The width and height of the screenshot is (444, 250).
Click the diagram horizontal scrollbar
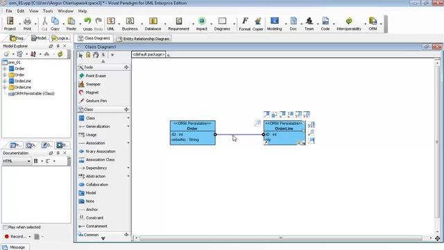pyautogui.click(x=280, y=237)
